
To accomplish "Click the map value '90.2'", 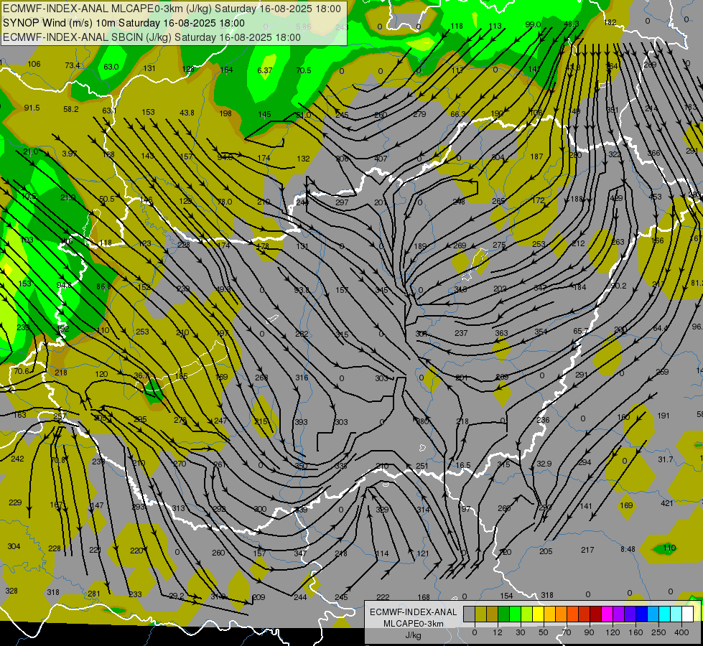I will tap(619, 286).
